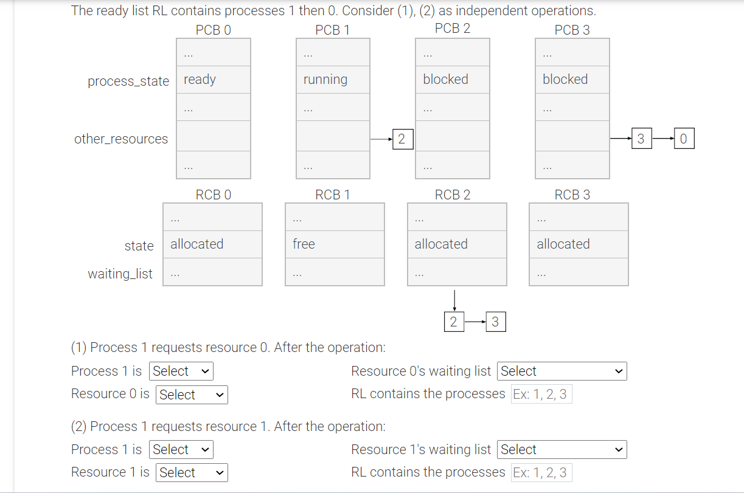Click the PCB 2 header label
Screen dimensions: 744x493
pos(452,27)
